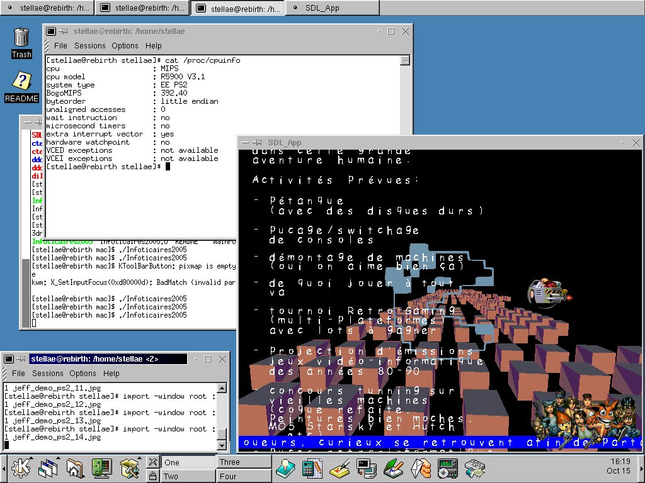This screenshot has height=483, width=645.
Task: Open the Trash desktop icon
Action: tap(21, 43)
